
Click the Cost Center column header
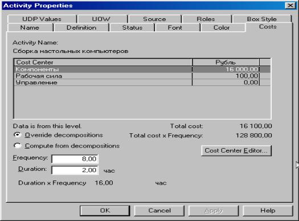pyautogui.click(x=103, y=62)
